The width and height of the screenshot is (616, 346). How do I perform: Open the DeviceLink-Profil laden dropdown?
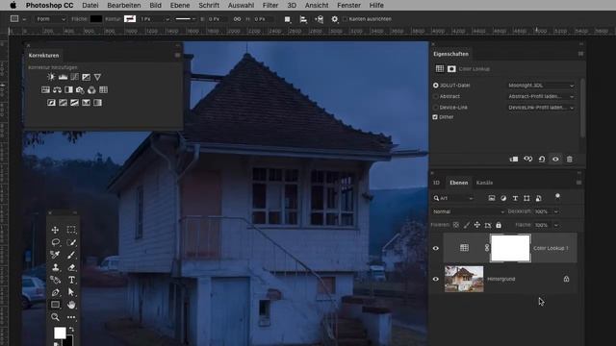point(541,107)
